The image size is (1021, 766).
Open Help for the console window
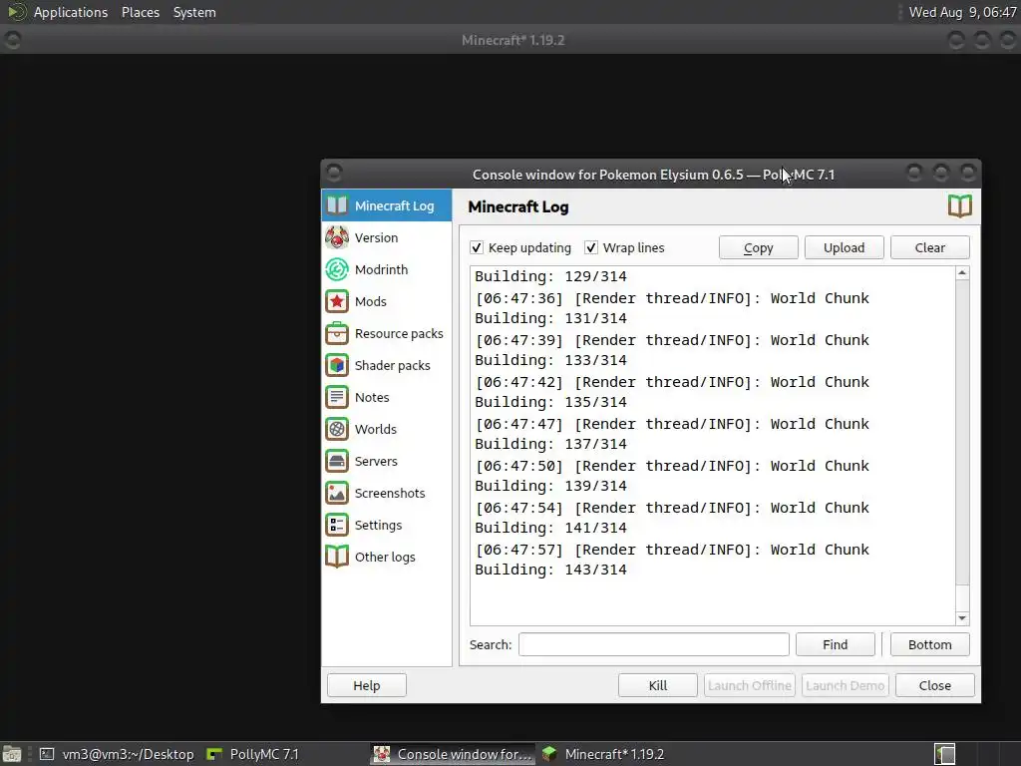[x=367, y=685]
